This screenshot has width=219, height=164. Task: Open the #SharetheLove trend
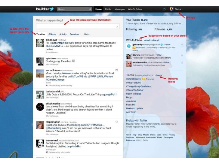point(133,79)
